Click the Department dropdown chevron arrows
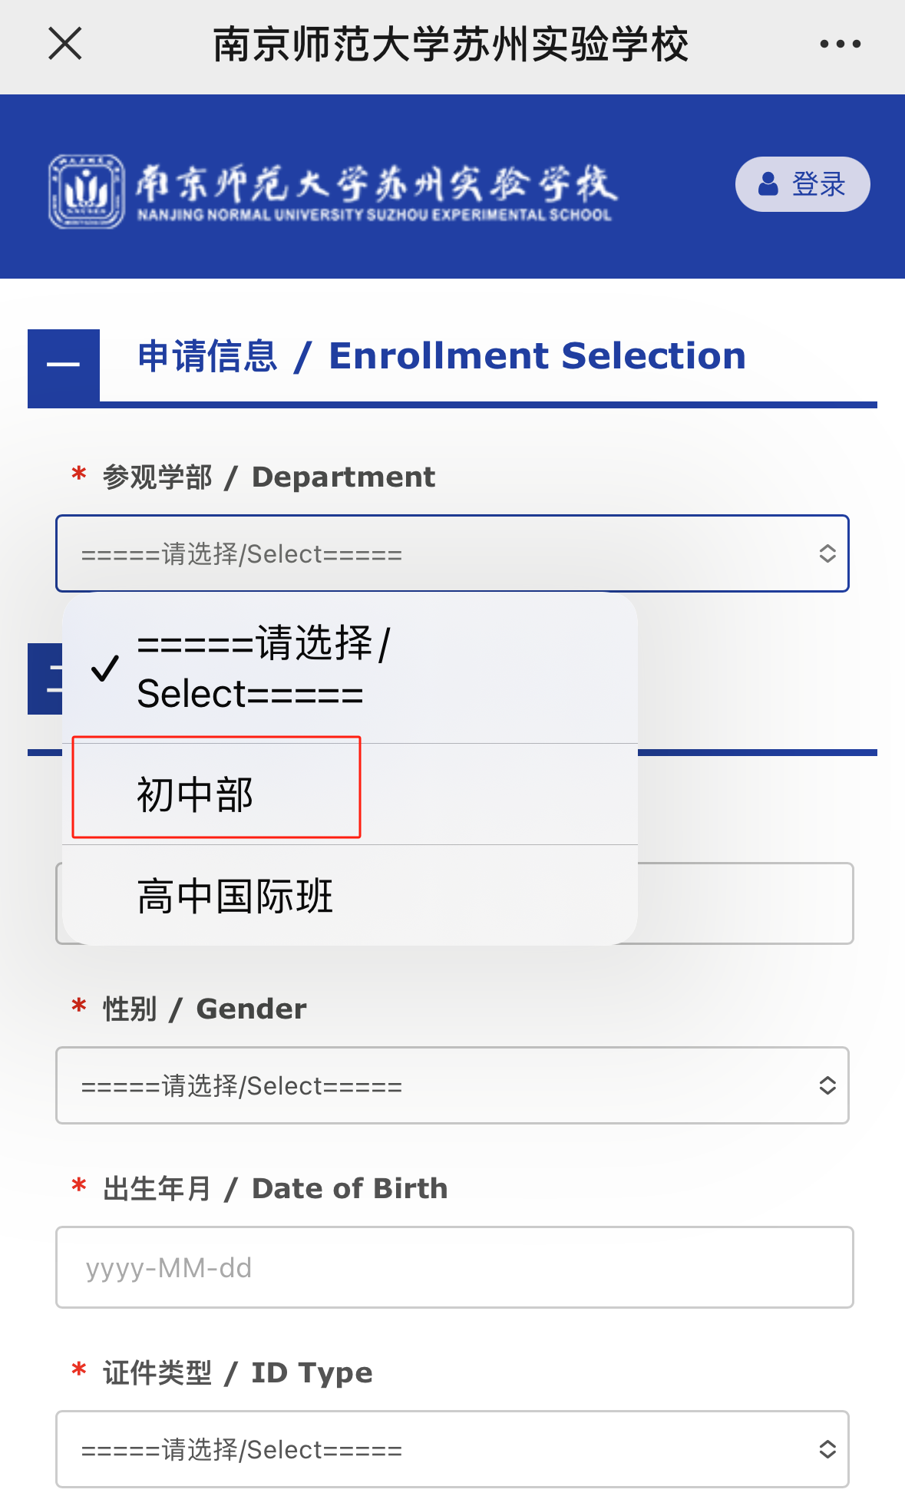905x1496 pixels. click(x=827, y=553)
